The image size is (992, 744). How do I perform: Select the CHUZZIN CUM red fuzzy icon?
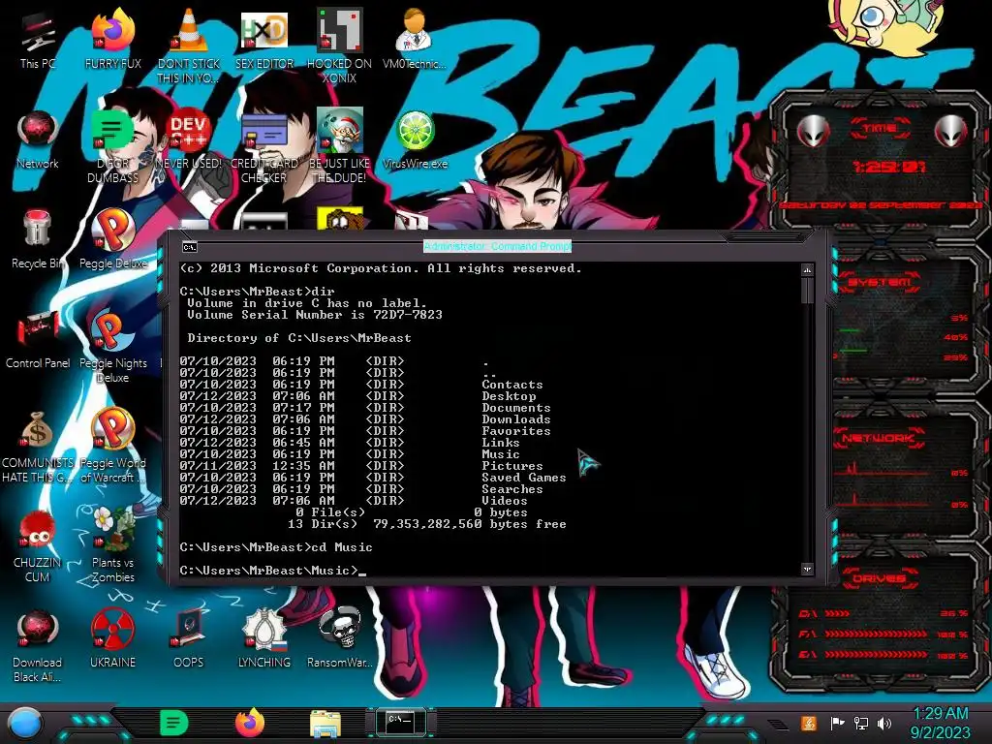click(38, 545)
